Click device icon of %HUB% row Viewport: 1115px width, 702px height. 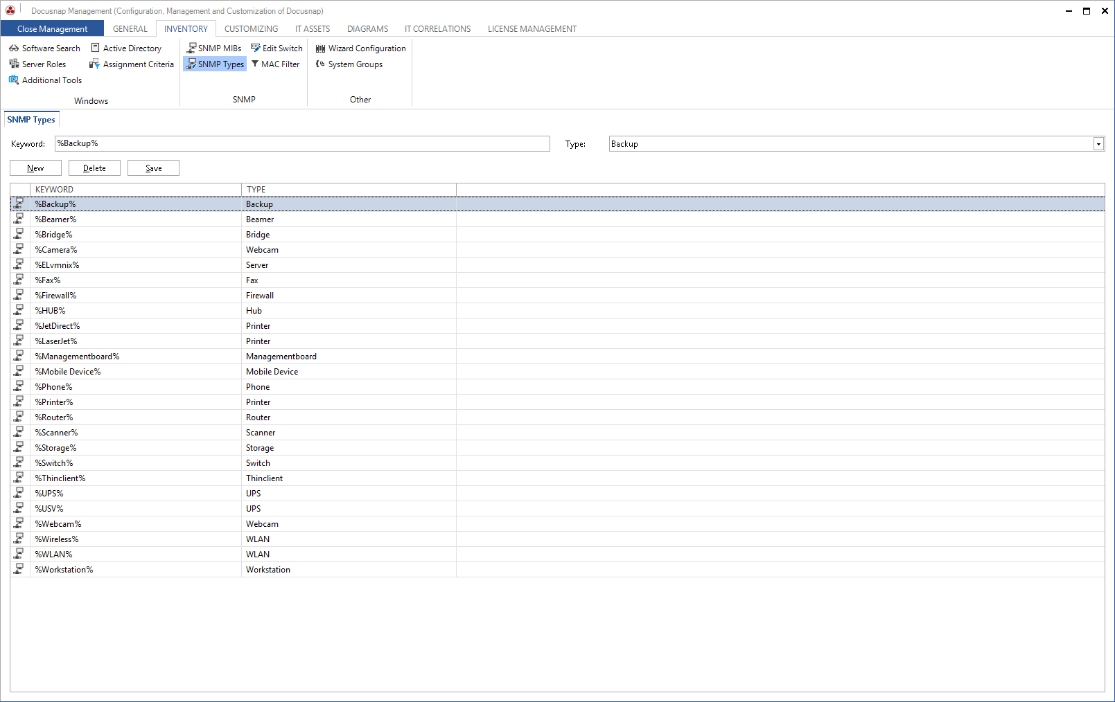19,310
